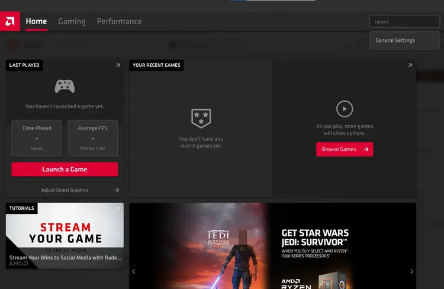The width and height of the screenshot is (444, 289).
Task: Click the AMD logo icon
Action: 10,21
